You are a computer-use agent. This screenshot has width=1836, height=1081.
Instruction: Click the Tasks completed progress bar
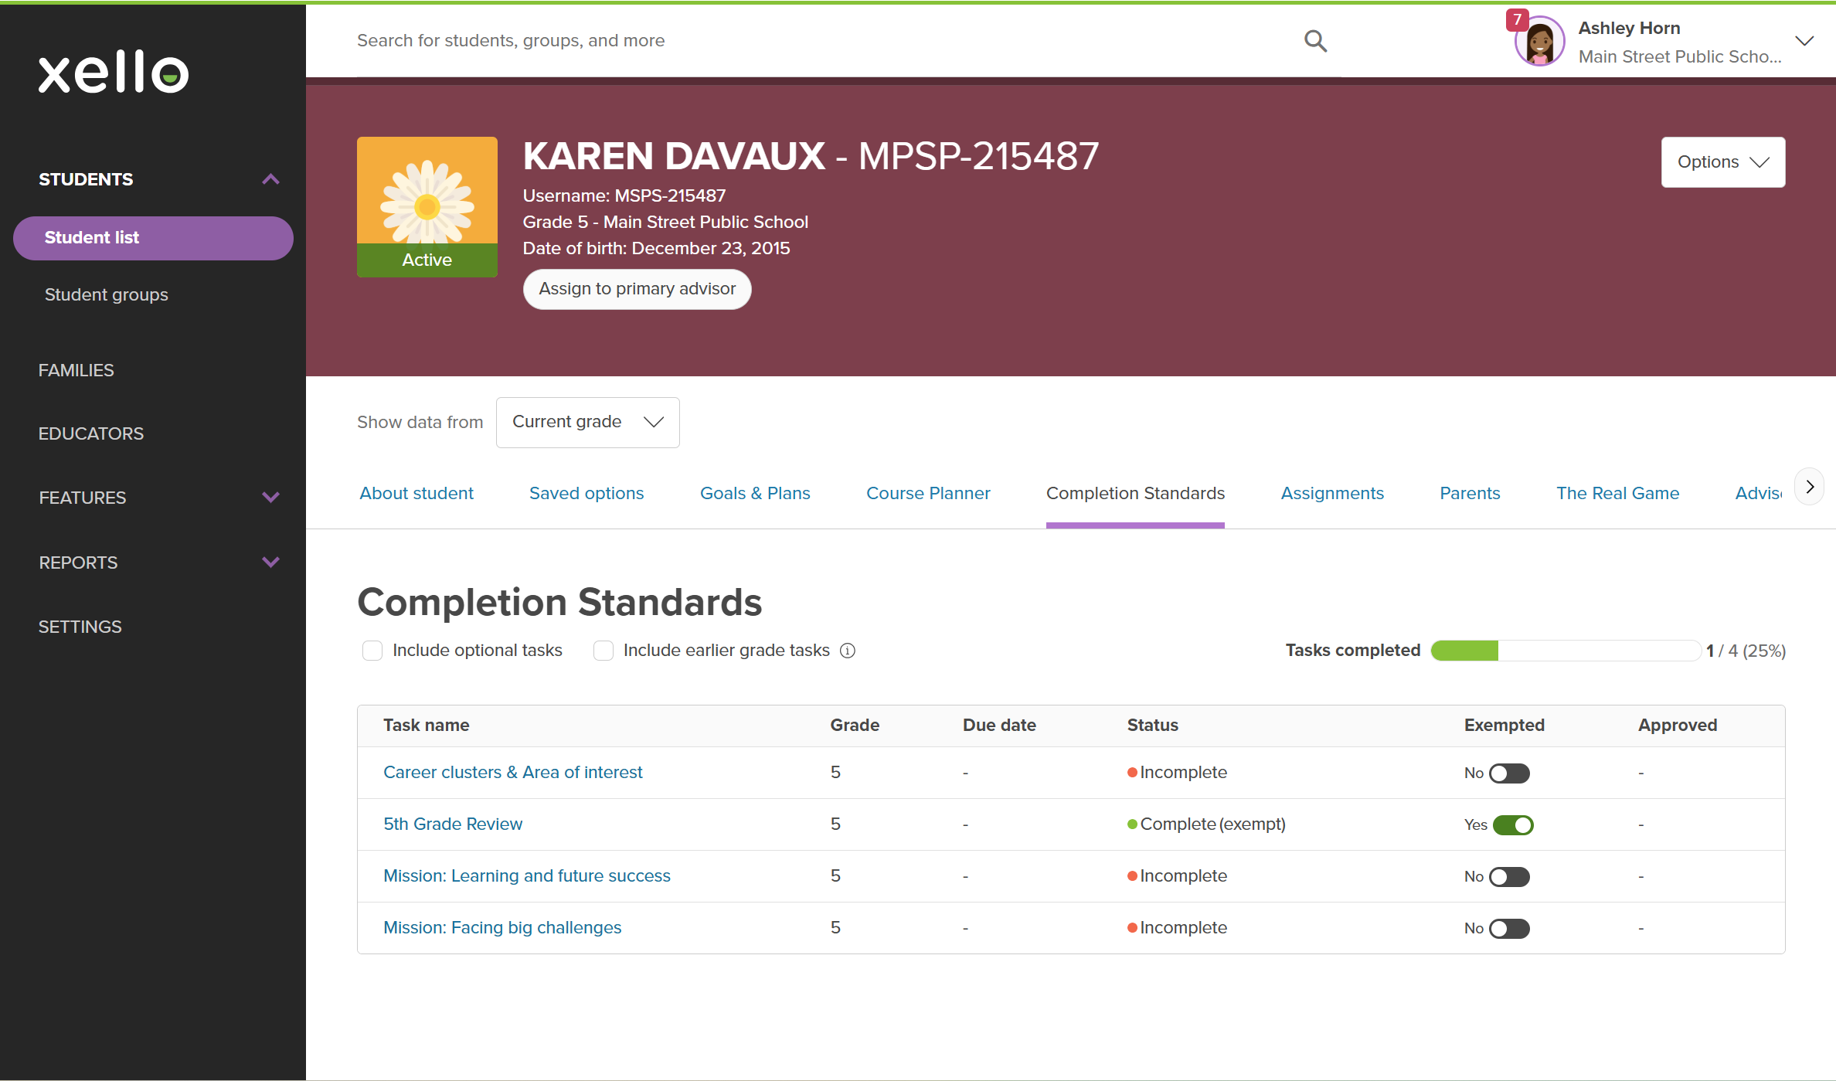coord(1565,651)
